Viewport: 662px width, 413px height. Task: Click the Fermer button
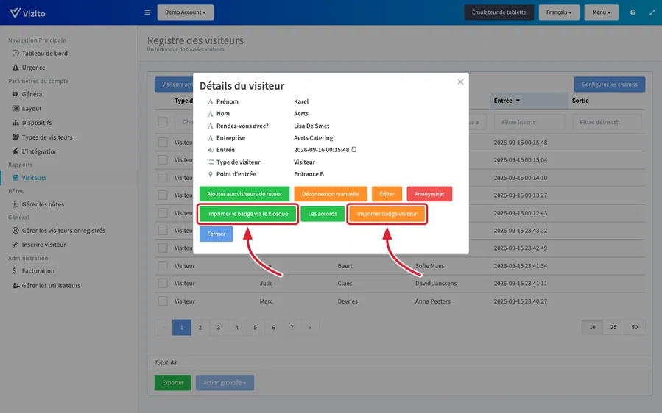pyautogui.click(x=216, y=234)
